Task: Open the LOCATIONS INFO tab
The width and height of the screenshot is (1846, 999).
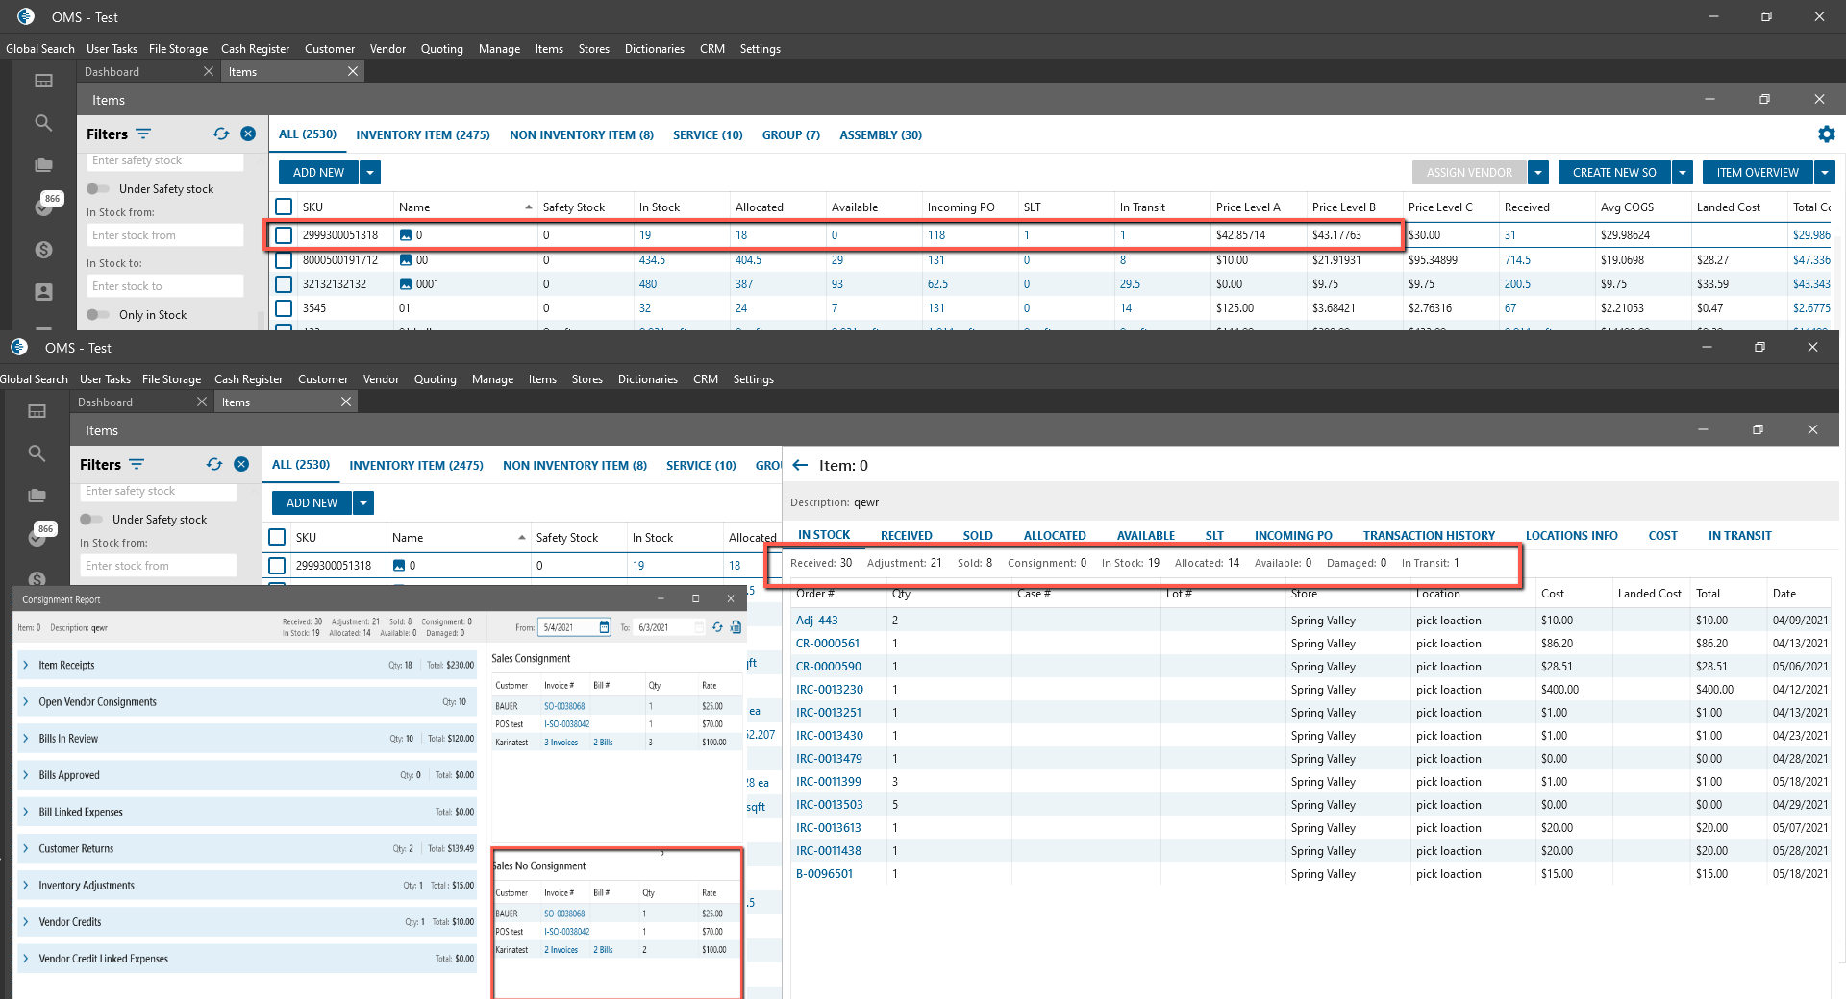Action: point(1571,536)
